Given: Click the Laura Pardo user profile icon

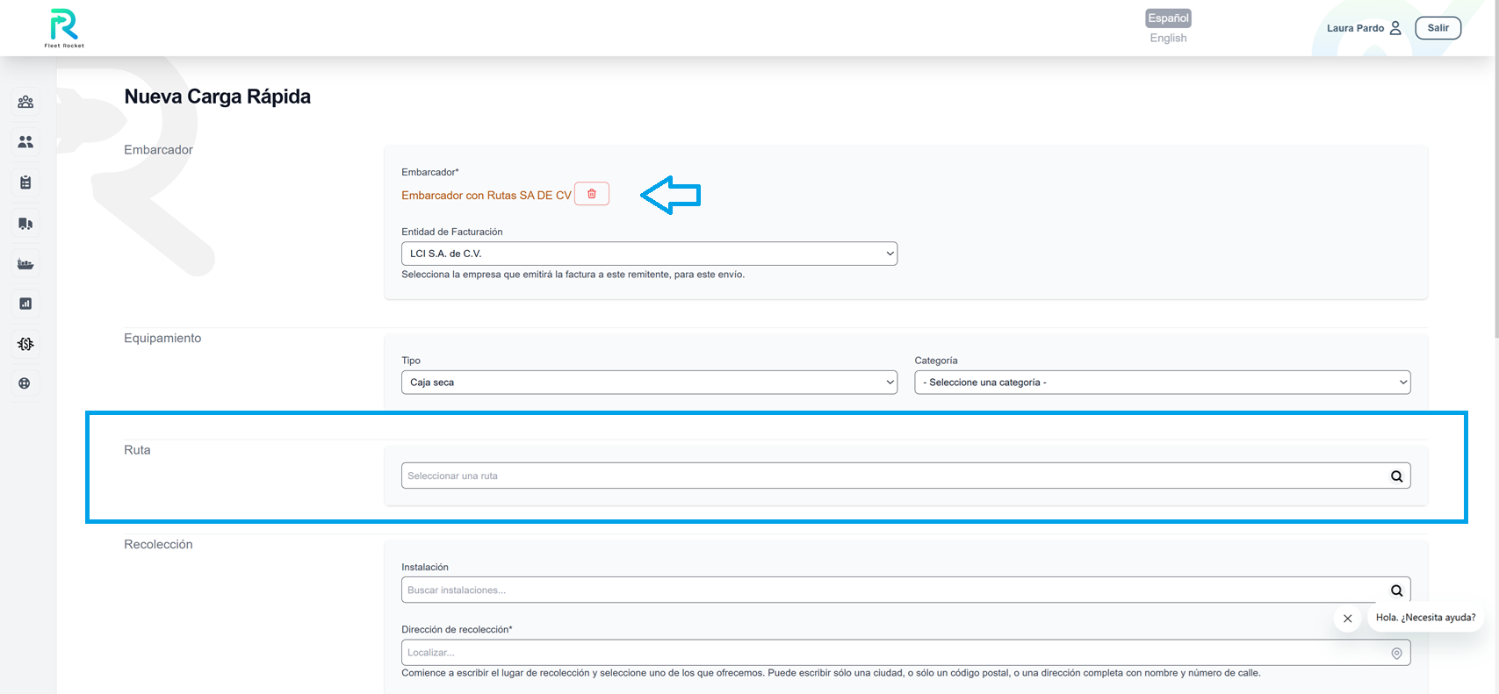Looking at the screenshot, I should (x=1395, y=28).
